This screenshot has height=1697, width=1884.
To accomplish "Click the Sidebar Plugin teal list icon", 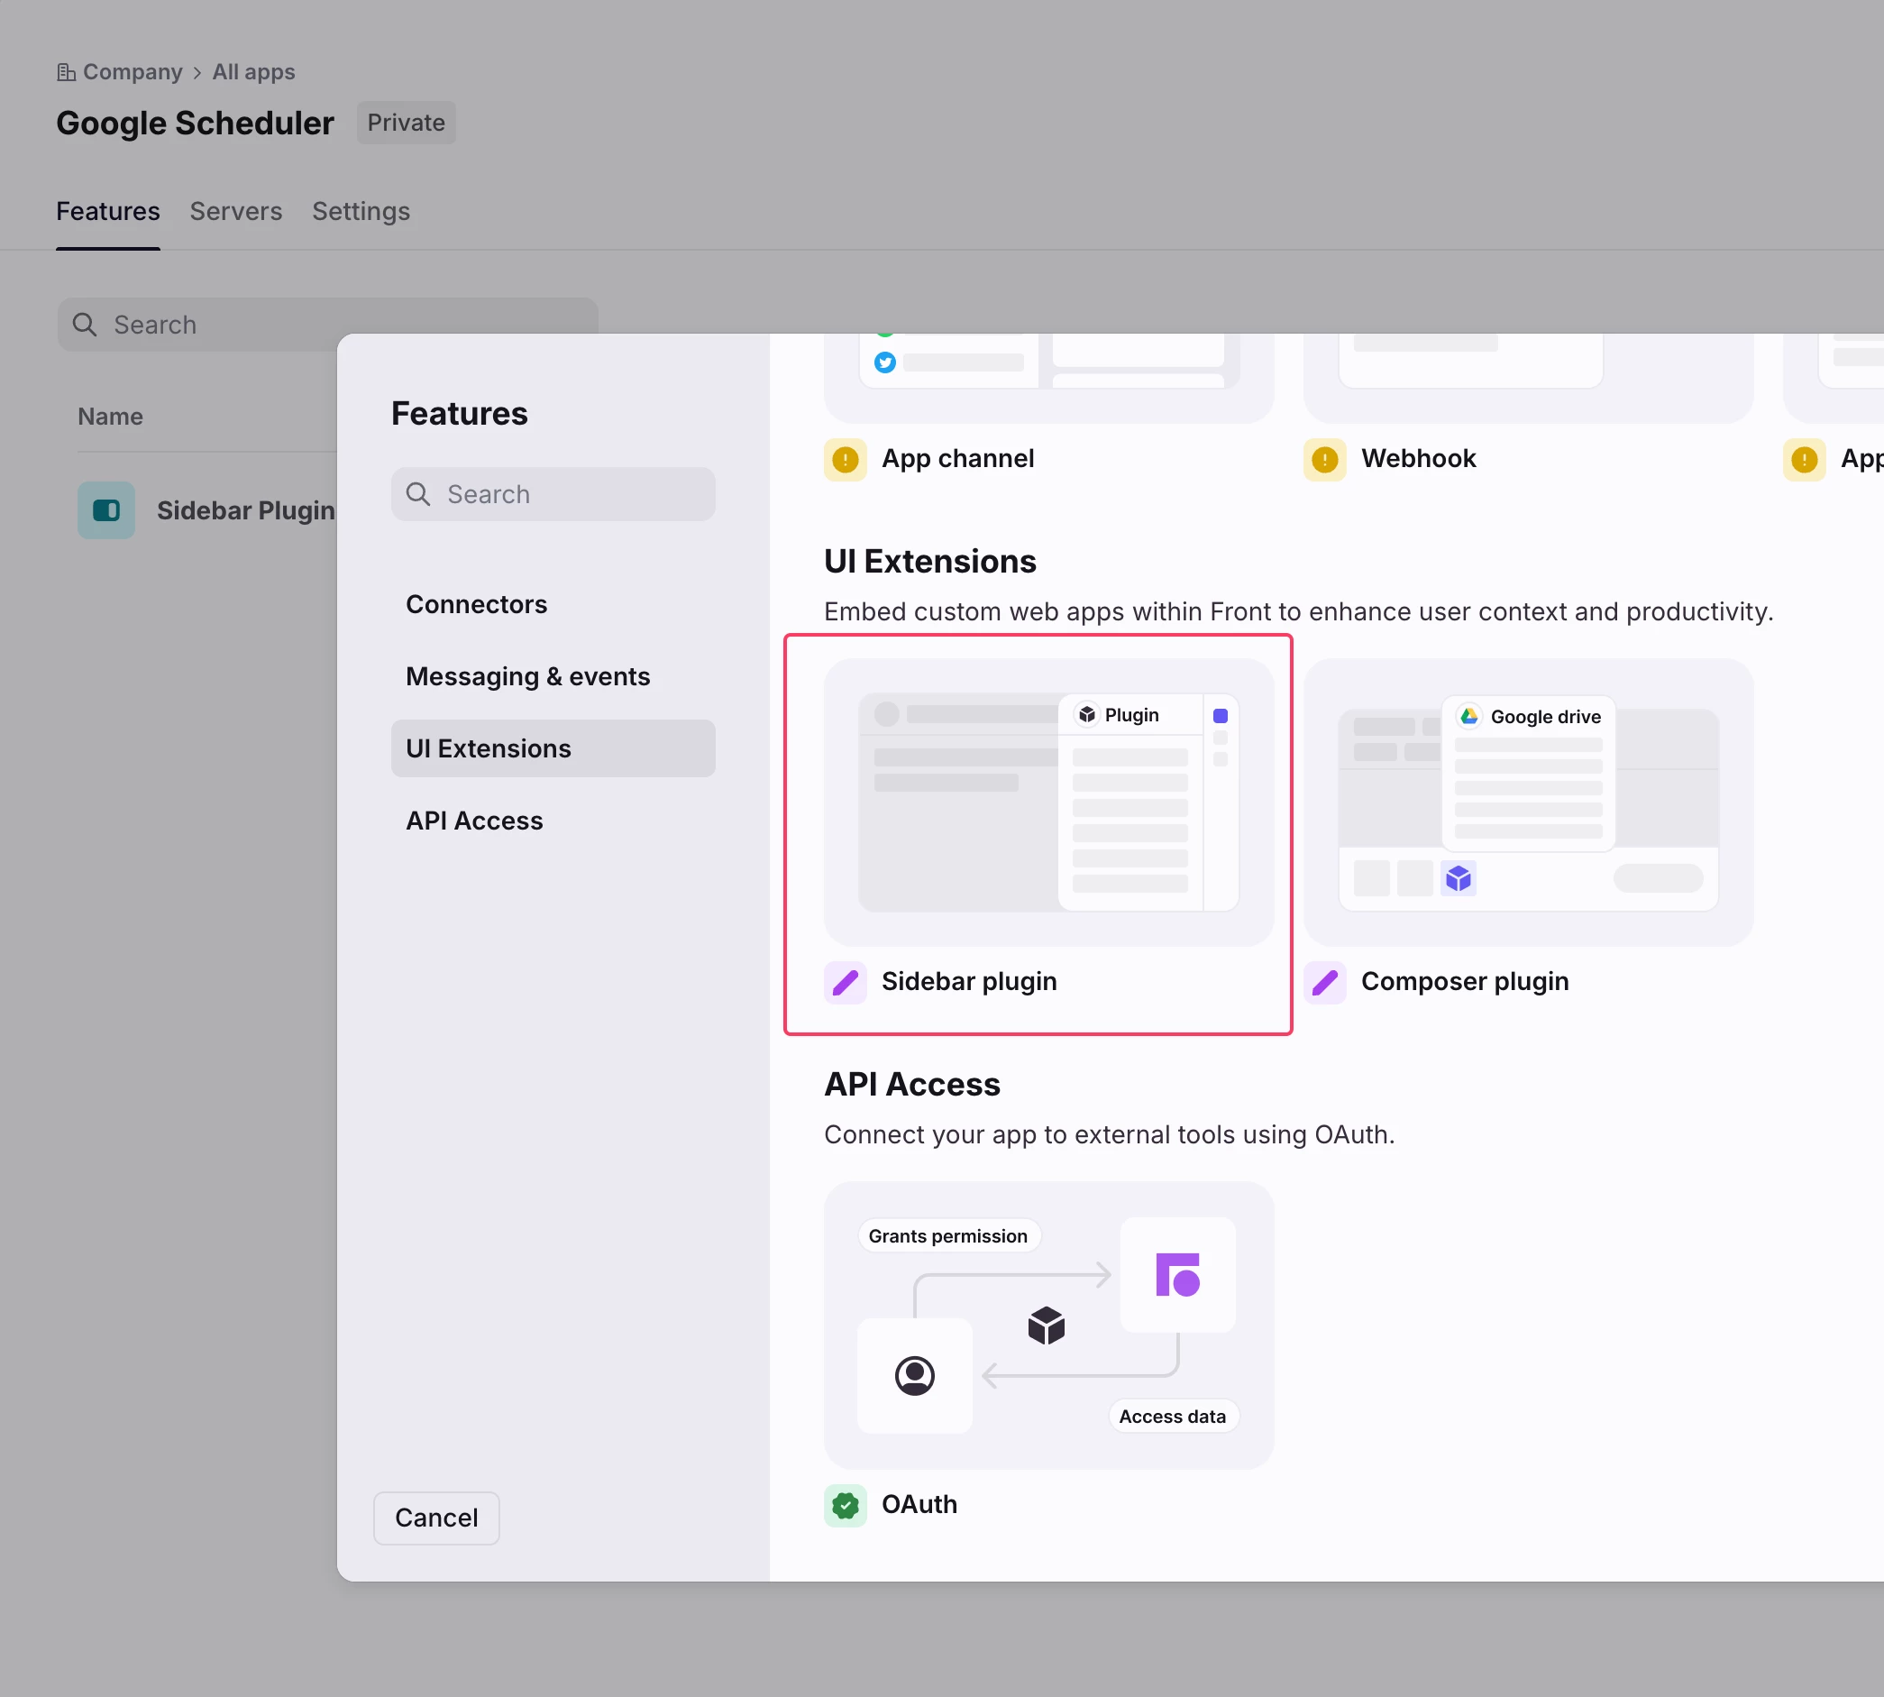I will tap(106, 510).
